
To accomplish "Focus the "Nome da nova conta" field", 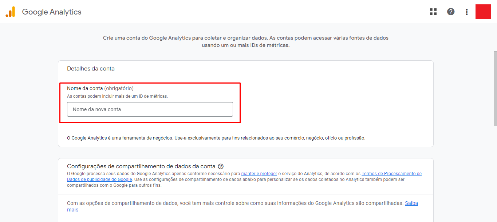I will (150, 109).
